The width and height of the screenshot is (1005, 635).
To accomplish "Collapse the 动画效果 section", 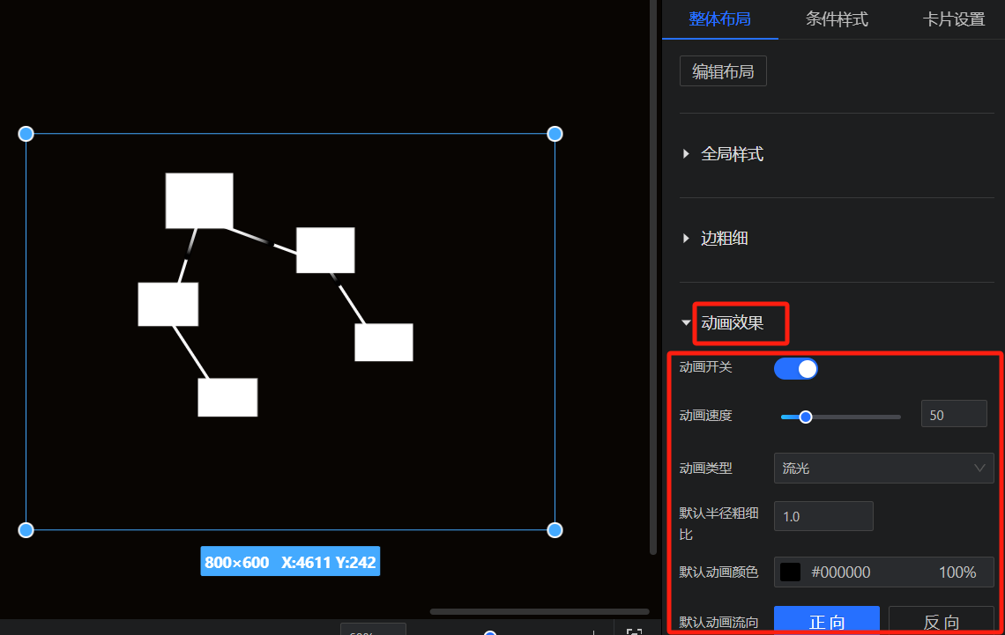I will 732,323.
